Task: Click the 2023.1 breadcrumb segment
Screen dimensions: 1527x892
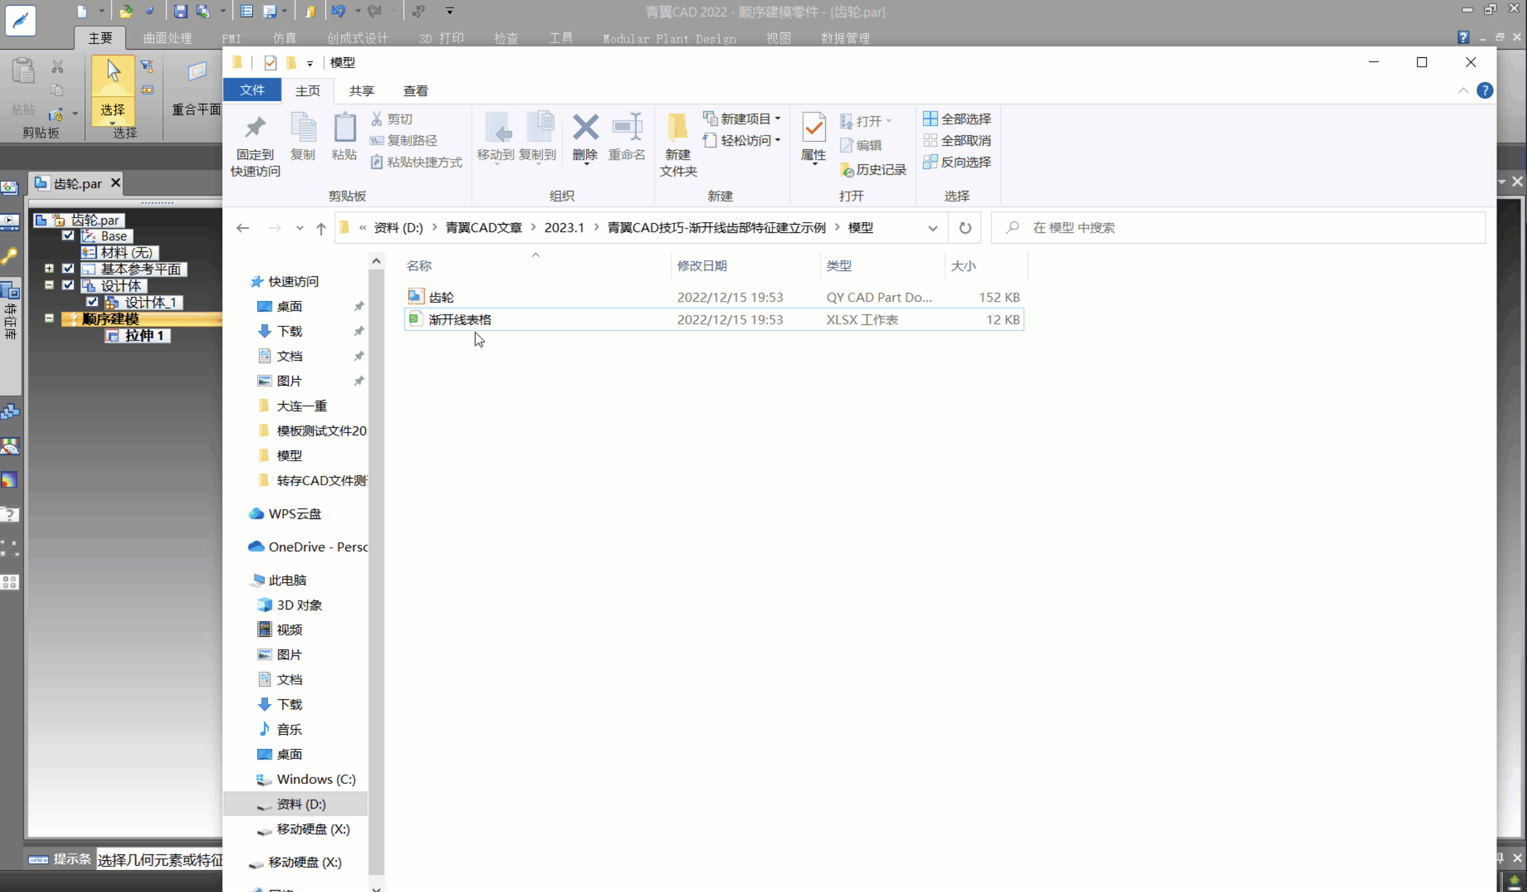Action: tap(564, 228)
